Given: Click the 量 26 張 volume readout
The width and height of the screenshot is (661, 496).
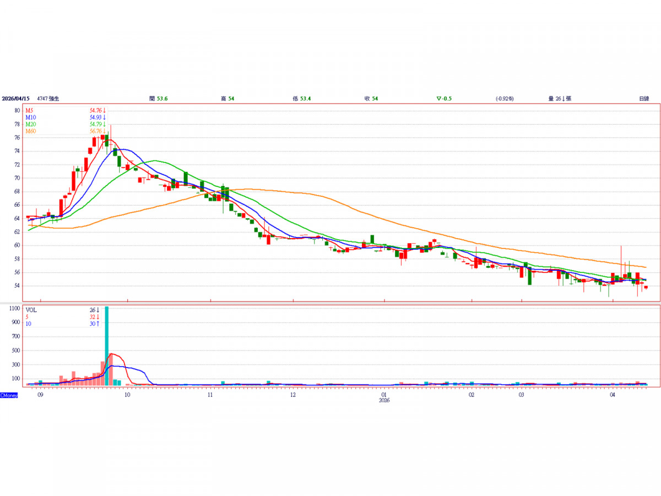Looking at the screenshot, I should pyautogui.click(x=560, y=98).
